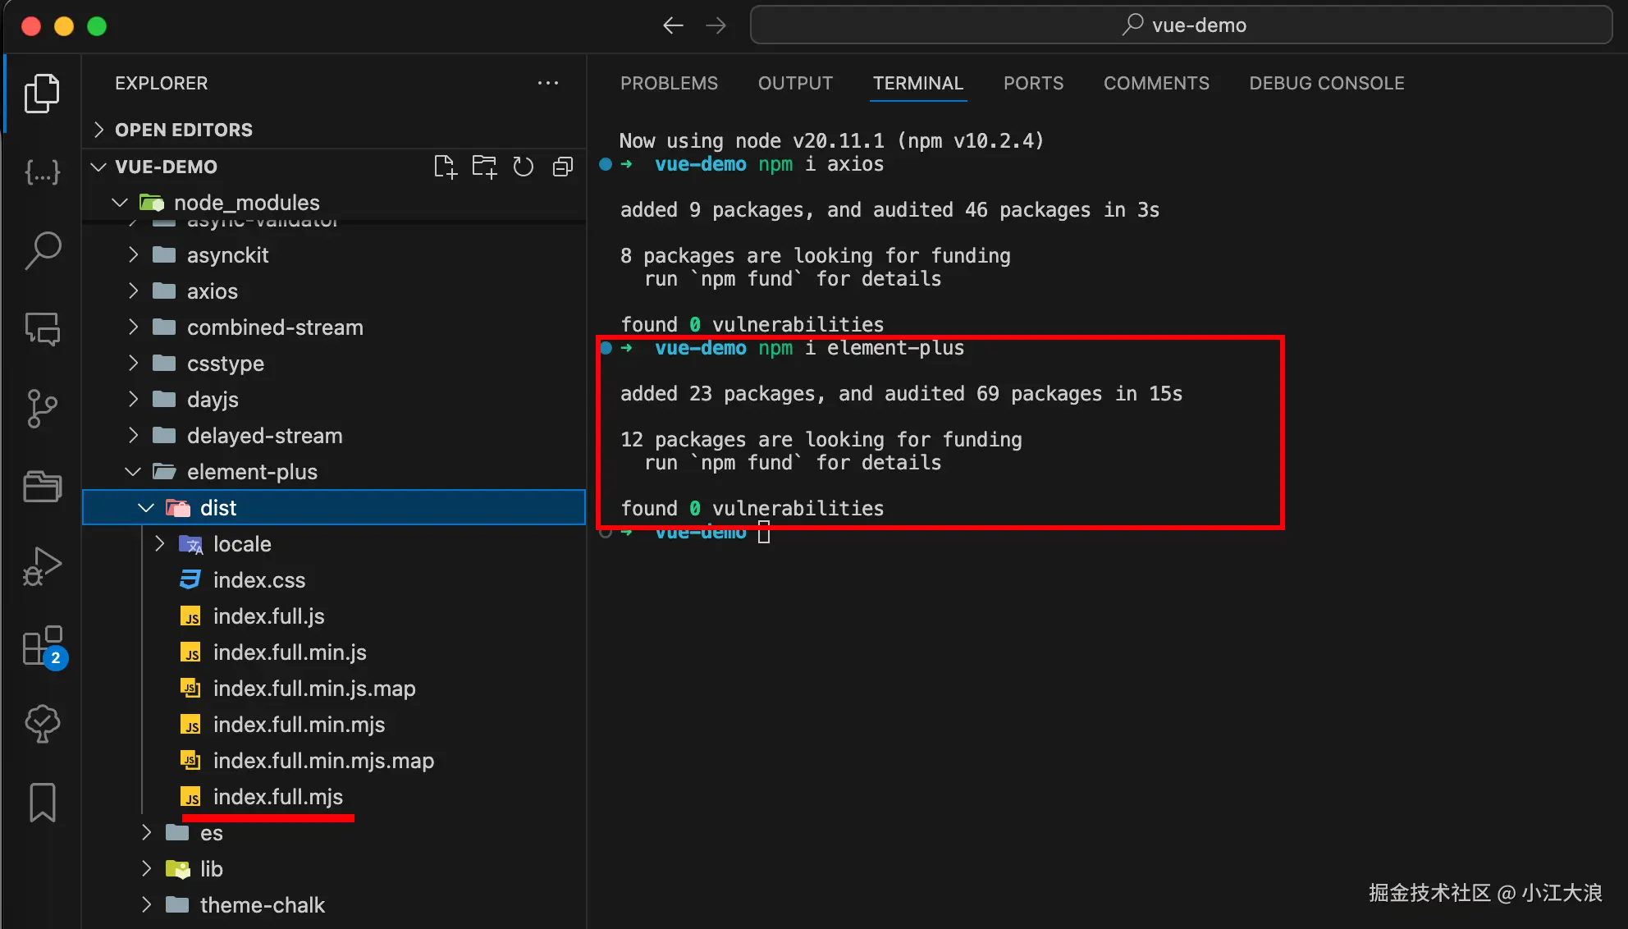Click the vue-demo command center search box

tap(1182, 25)
